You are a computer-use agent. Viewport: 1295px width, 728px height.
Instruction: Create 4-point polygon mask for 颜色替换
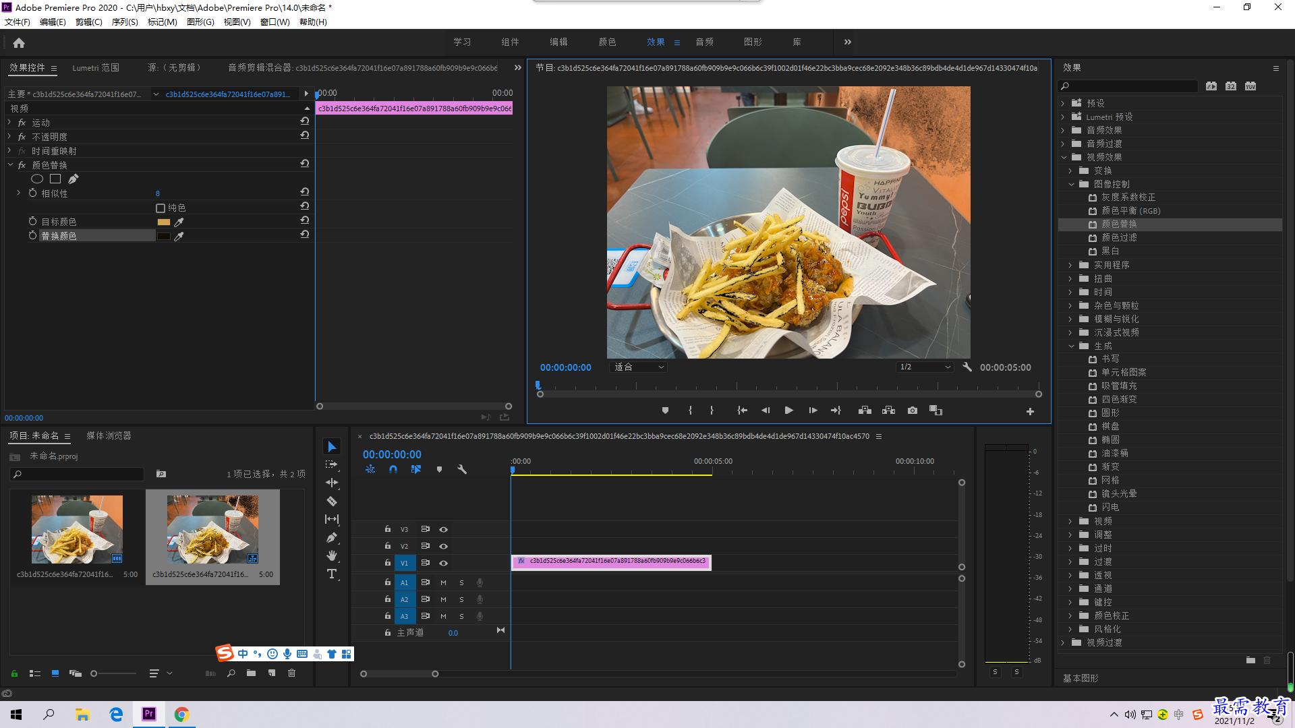click(55, 179)
